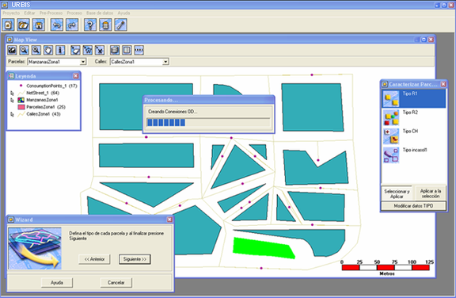Click the full extent image icon in Map View
This screenshot has width=456, height=298.
[12, 50]
